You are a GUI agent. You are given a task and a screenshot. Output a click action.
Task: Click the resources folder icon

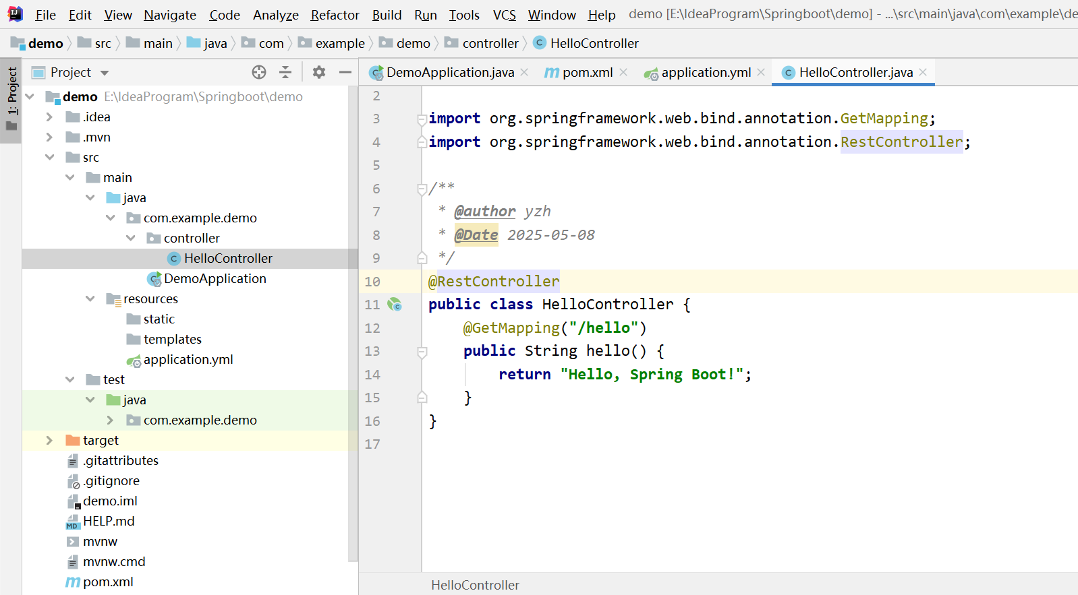(x=113, y=299)
